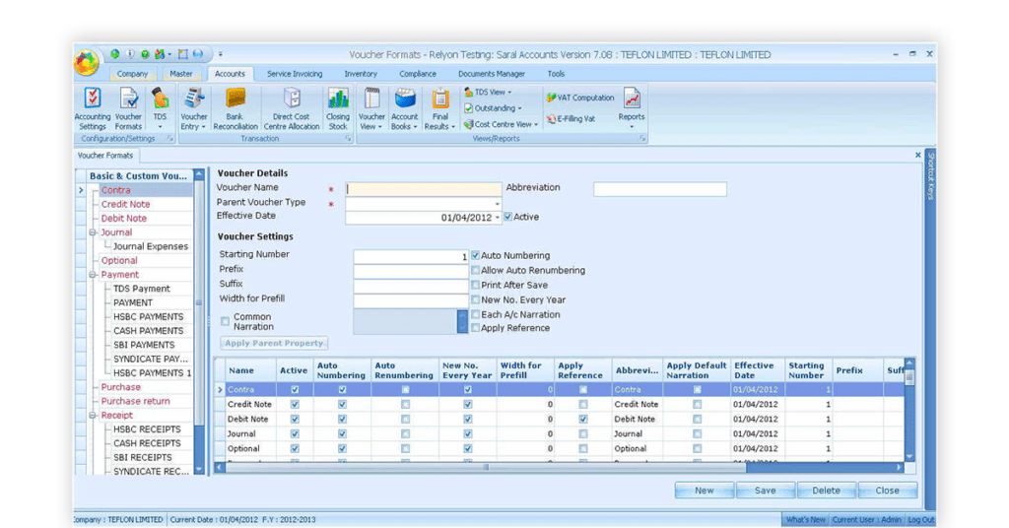This screenshot has width=1009, height=528.
Task: Open E-Filing Vat
Action: pyautogui.click(x=571, y=119)
